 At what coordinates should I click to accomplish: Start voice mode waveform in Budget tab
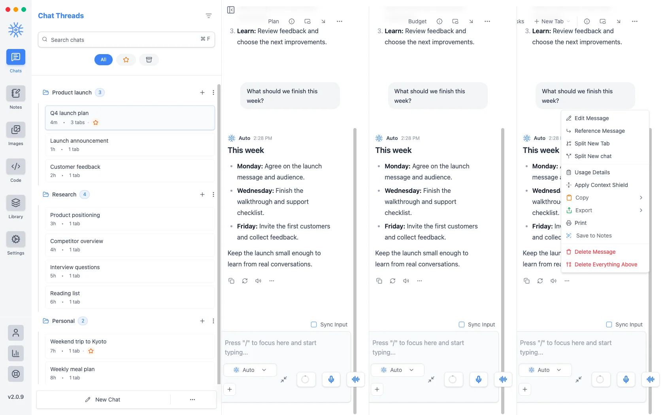coord(503,379)
